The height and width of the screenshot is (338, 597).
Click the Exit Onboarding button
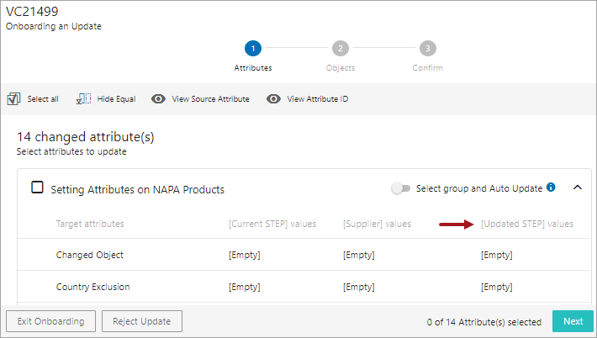(x=51, y=321)
